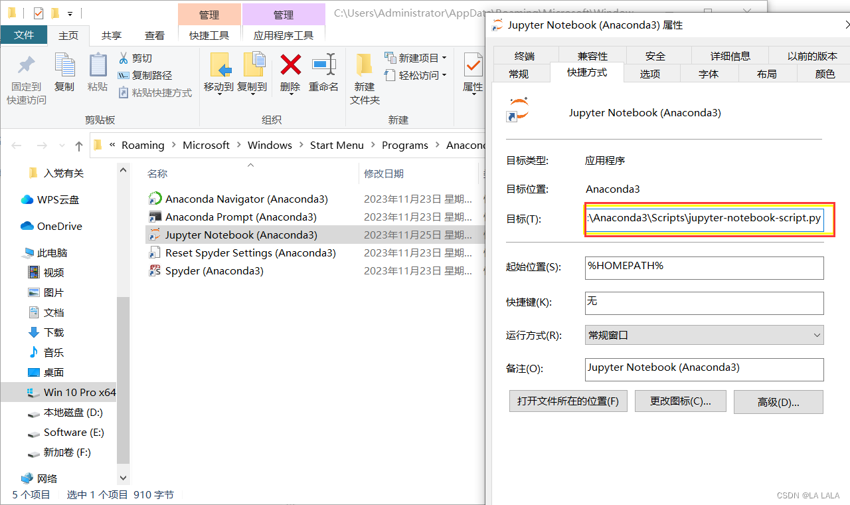Click 名称 column header
850x505 pixels.
[157, 173]
